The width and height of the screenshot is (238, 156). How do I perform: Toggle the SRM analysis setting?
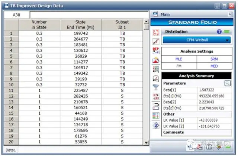(x=214, y=59)
